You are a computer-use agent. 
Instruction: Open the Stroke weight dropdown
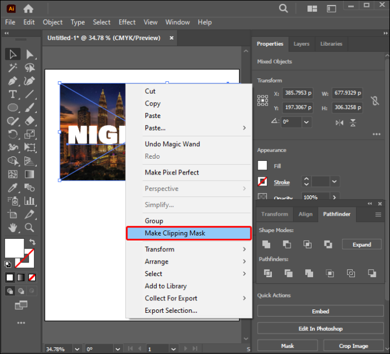334,182
